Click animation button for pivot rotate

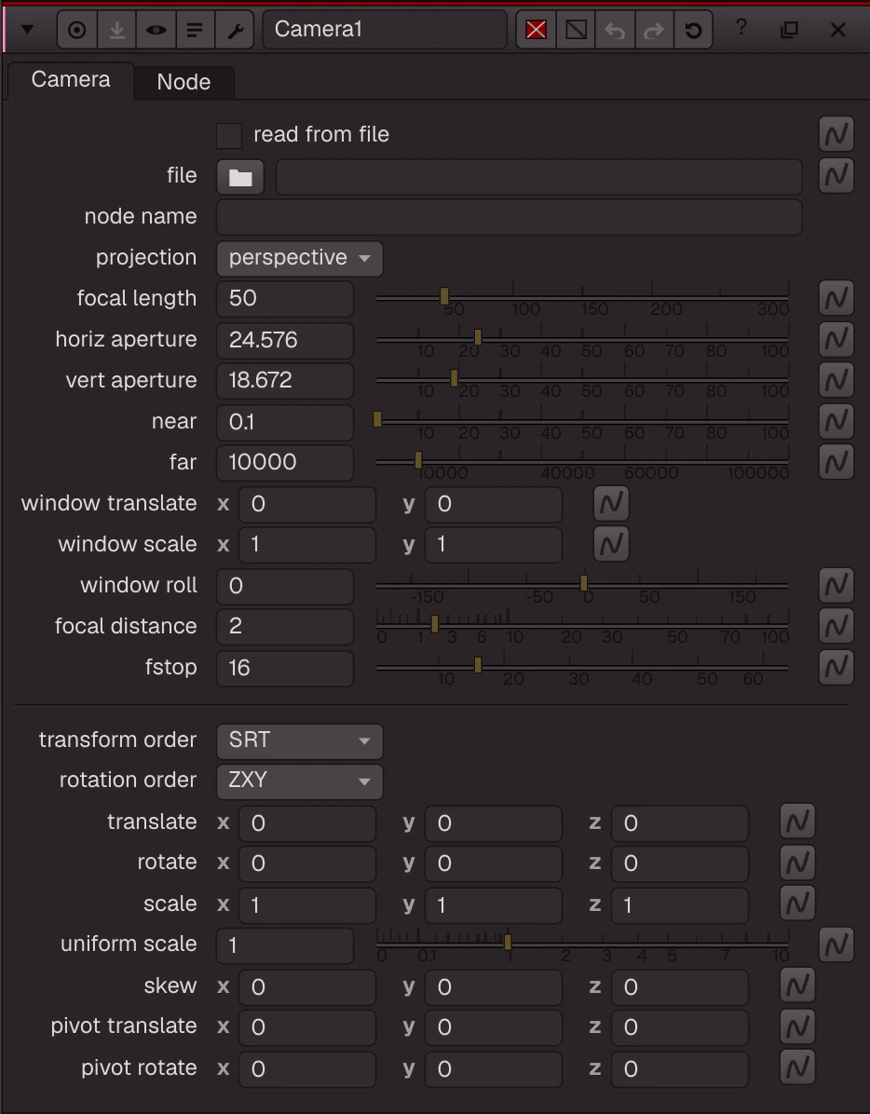(x=797, y=1067)
